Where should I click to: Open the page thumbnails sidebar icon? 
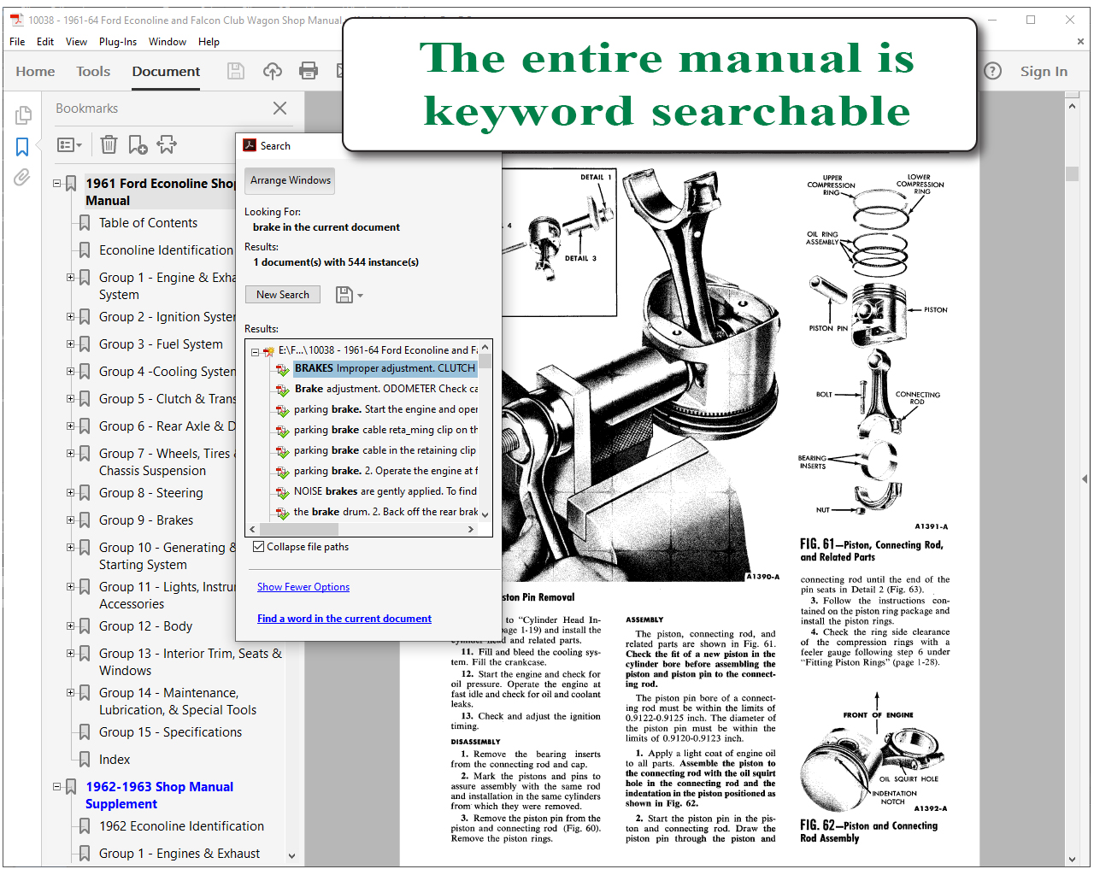tap(23, 115)
